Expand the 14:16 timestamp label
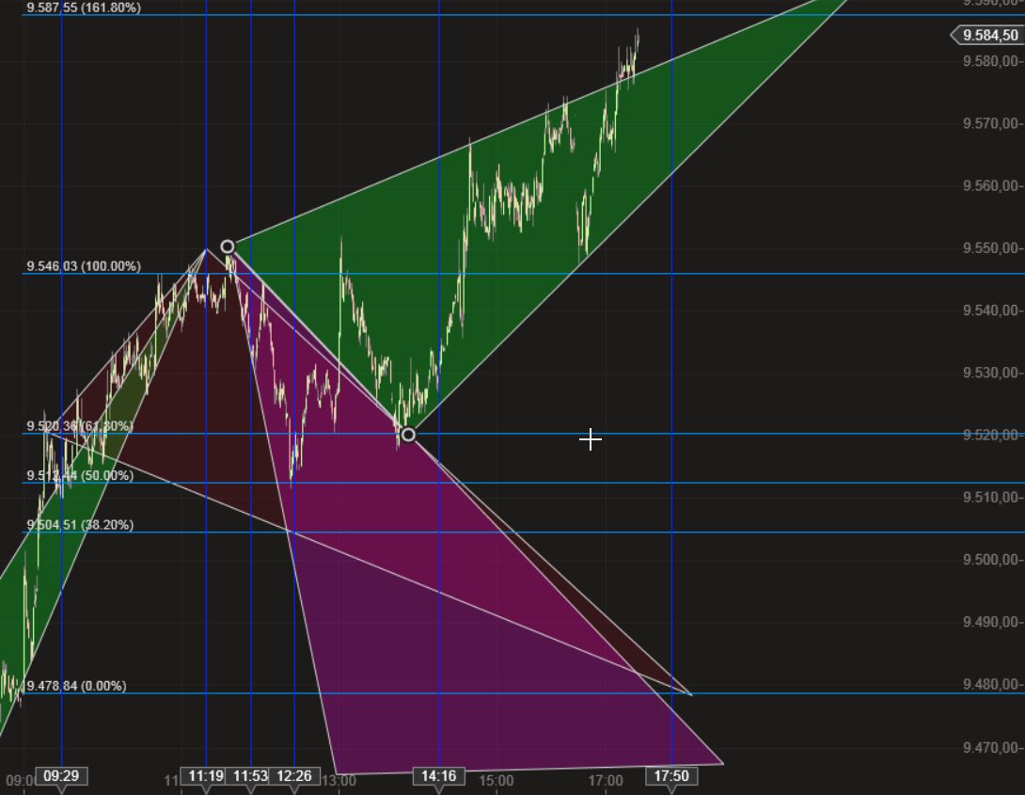Image resolution: width=1025 pixels, height=795 pixels. tap(439, 776)
